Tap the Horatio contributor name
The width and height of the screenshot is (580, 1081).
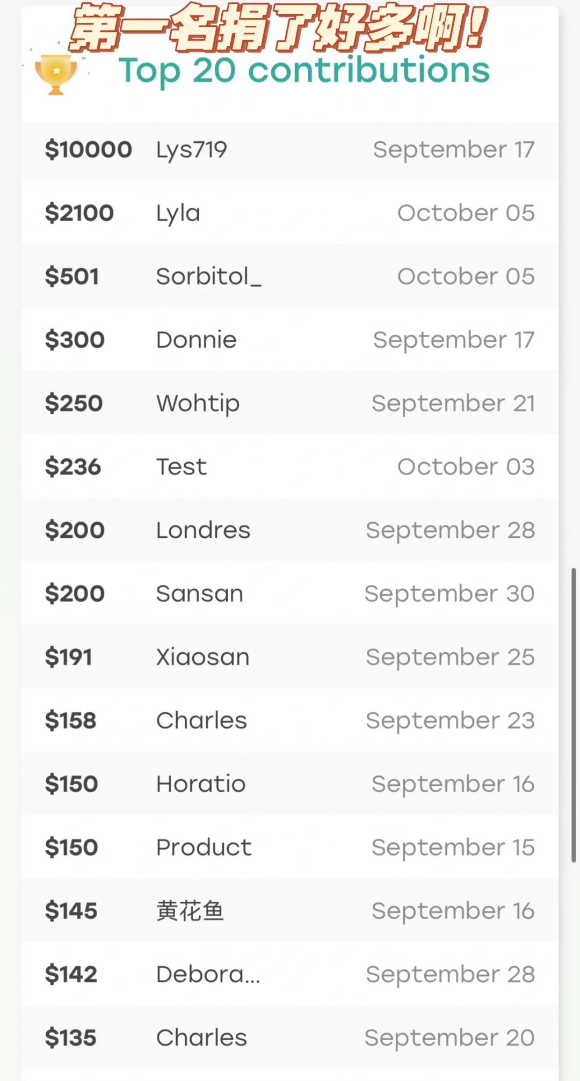201,784
